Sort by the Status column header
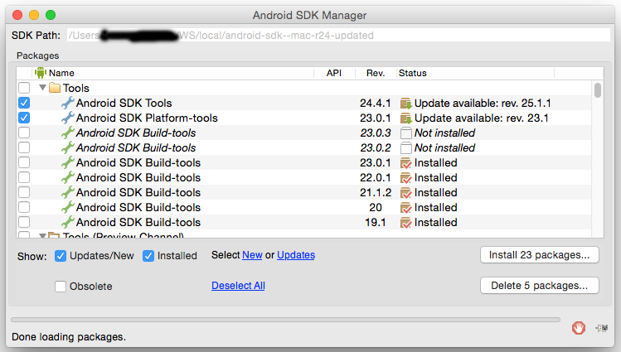Image resolution: width=621 pixels, height=352 pixels. coord(475,73)
